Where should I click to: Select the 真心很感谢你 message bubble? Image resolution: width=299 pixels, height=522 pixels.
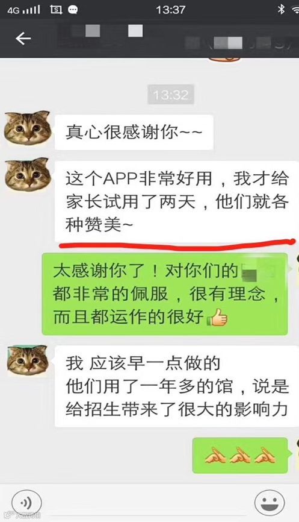134,132
